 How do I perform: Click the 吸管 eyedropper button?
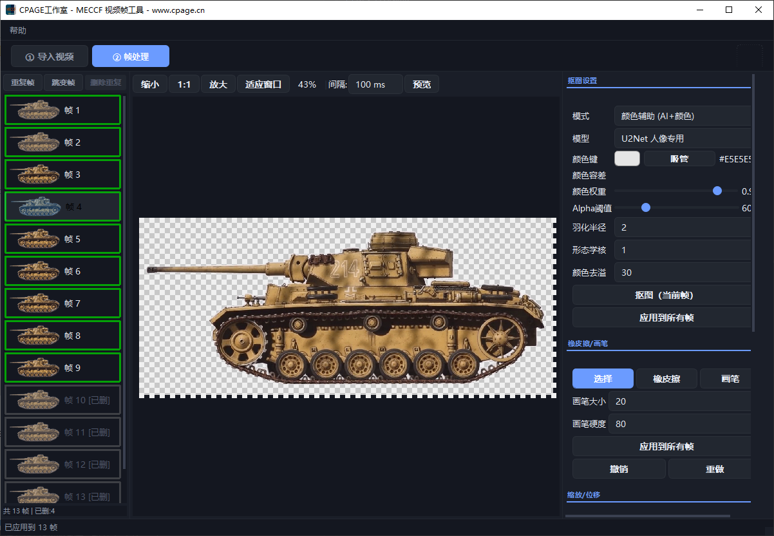[679, 158]
